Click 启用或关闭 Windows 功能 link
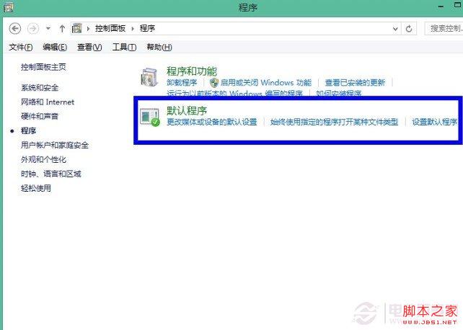 point(266,82)
